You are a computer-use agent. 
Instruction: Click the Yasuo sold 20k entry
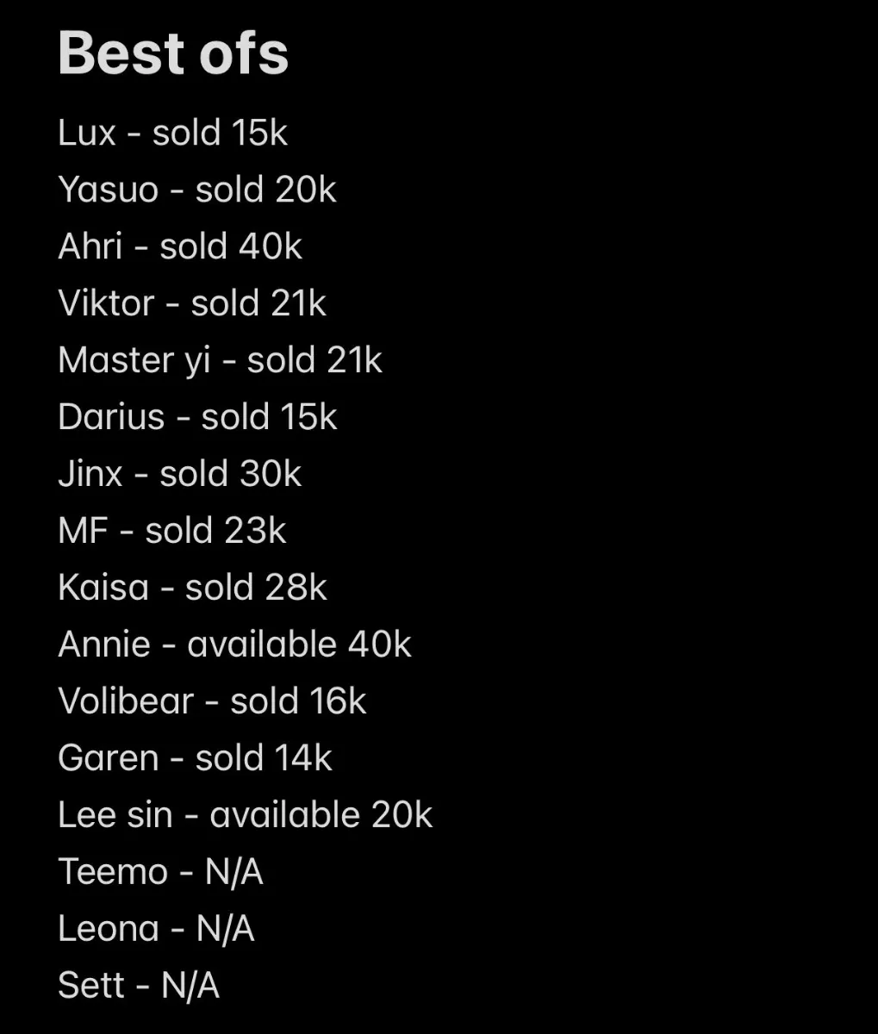coord(196,190)
